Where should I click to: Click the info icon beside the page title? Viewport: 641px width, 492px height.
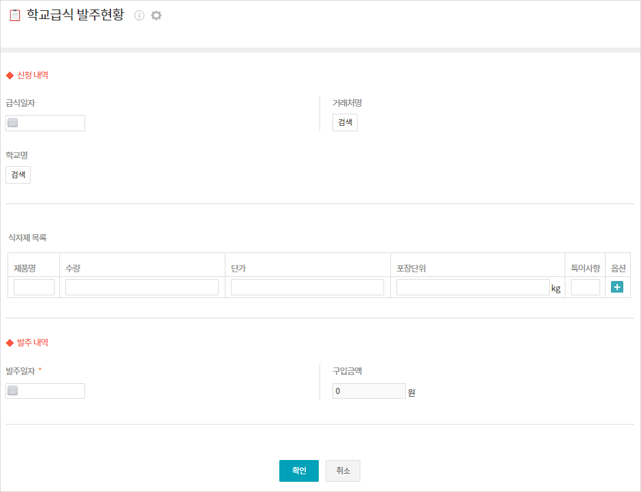139,16
